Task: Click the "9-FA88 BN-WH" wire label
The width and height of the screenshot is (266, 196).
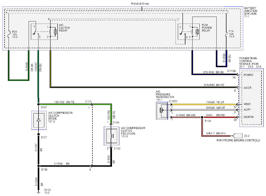Action: coord(186,115)
